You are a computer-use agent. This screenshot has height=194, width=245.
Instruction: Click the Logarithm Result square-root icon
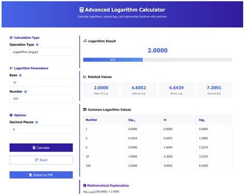pos(85,41)
